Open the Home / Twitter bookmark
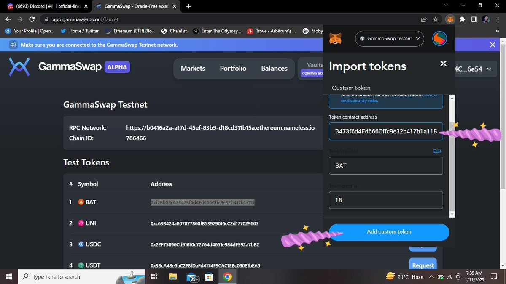The image size is (506, 284). pos(80,31)
